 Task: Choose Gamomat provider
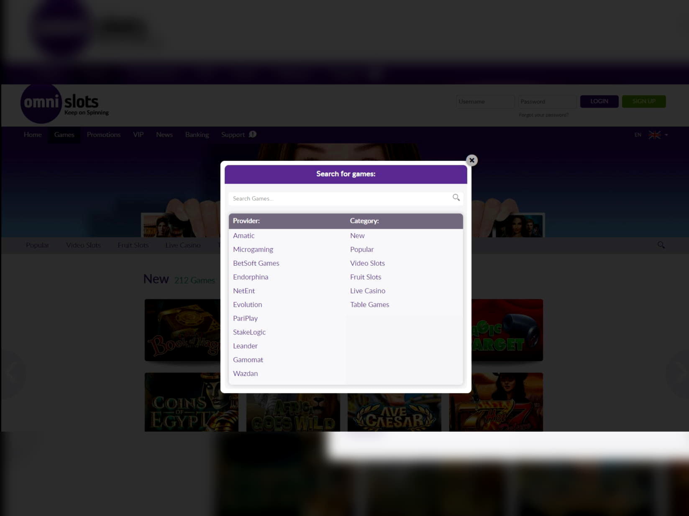248,360
